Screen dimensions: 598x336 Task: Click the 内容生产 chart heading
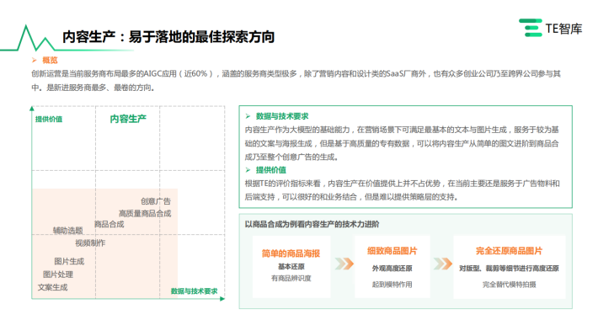click(x=128, y=119)
